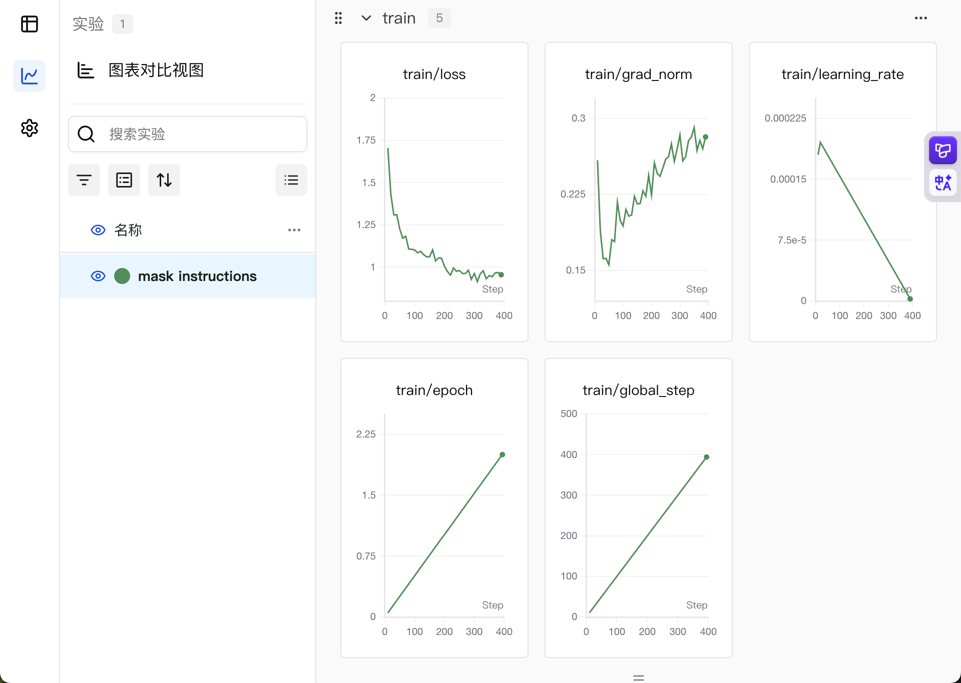Viewport: 961px width, 683px height.
Task: Select the mask instructions experiment row
Action: pos(197,276)
